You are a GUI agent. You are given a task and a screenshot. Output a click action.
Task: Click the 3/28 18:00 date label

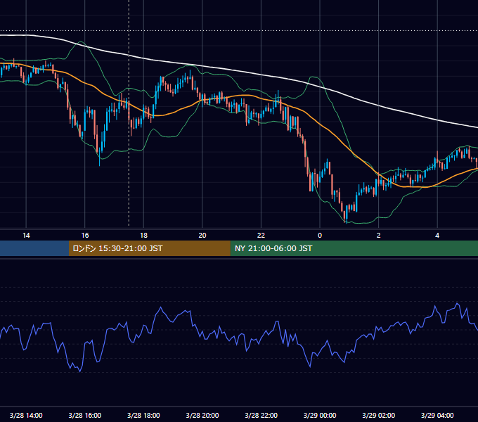[x=143, y=415]
